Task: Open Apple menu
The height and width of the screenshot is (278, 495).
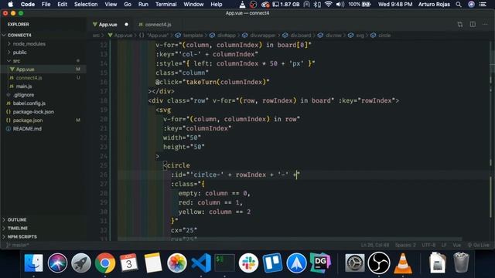Action: pyautogui.click(x=10, y=5)
